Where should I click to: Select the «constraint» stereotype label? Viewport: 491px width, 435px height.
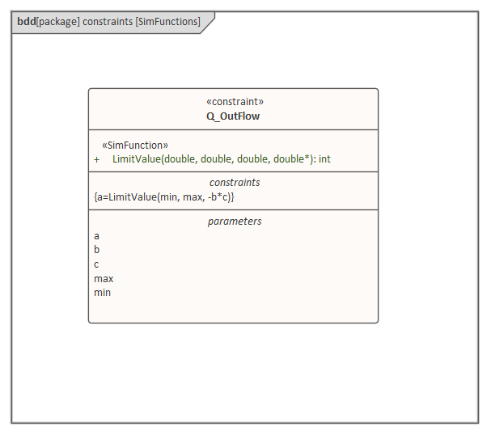(x=235, y=102)
